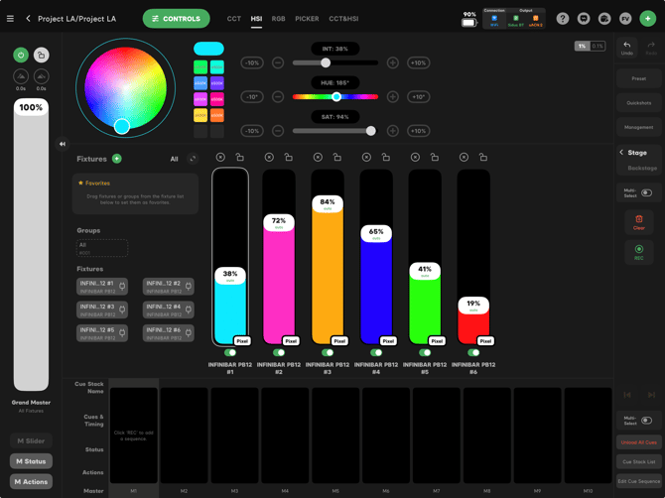
Task: Open the Quickshots panel
Action: coord(639,102)
